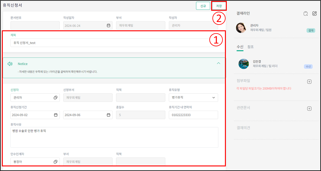321x171 pixels.
Task: Open calendar for start date 2024-09-02
Action: [x=56, y=115]
